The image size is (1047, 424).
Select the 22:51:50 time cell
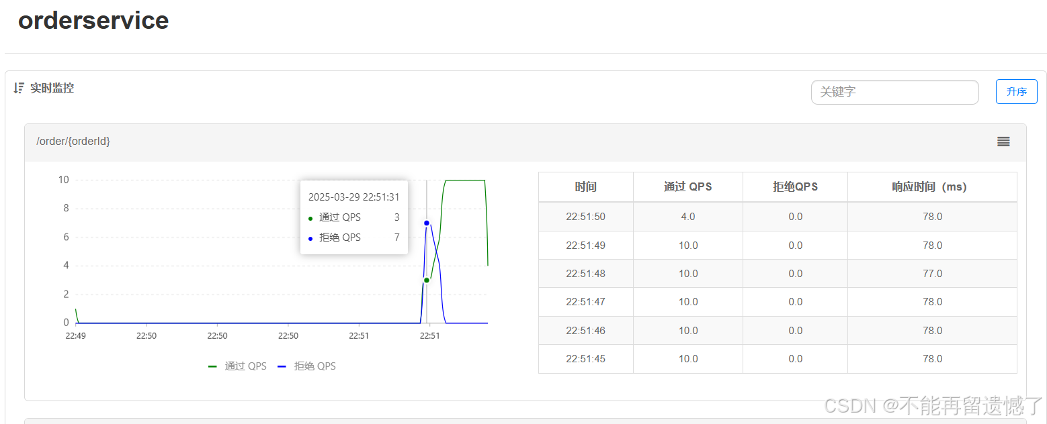585,217
